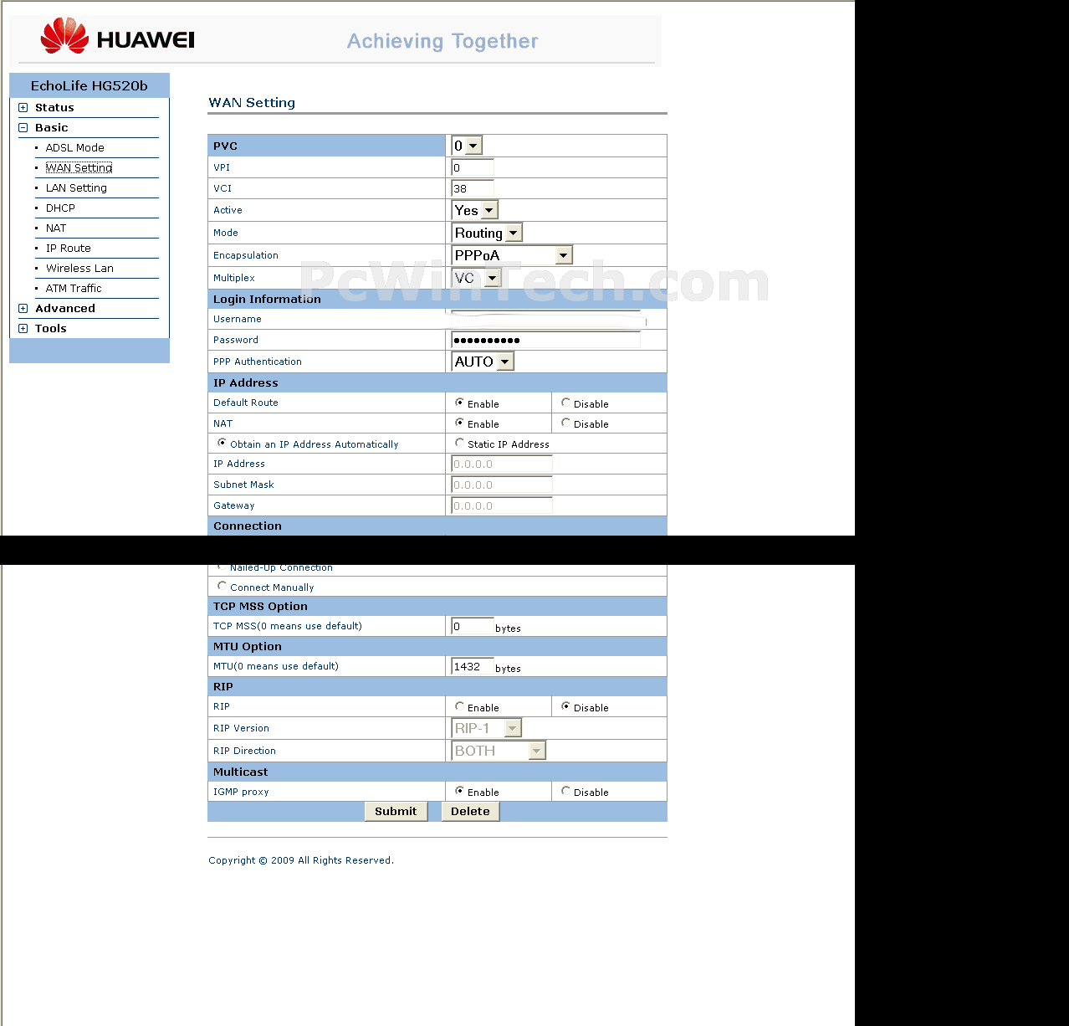Select Connect Manually option

click(x=222, y=586)
